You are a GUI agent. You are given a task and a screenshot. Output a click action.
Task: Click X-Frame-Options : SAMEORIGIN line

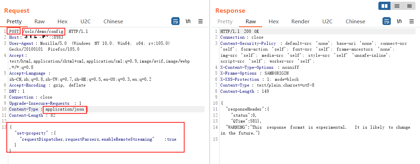pyautogui.click(x=254, y=73)
